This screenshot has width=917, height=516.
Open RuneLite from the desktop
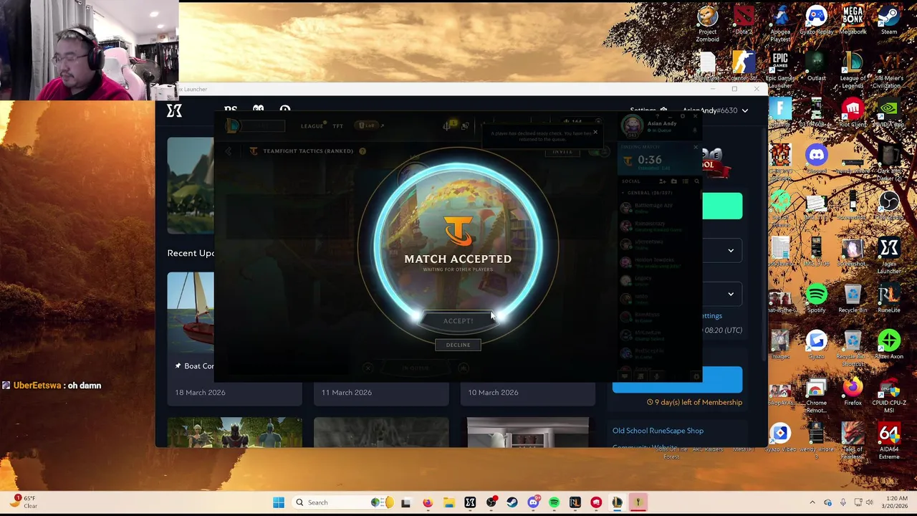coord(889,298)
